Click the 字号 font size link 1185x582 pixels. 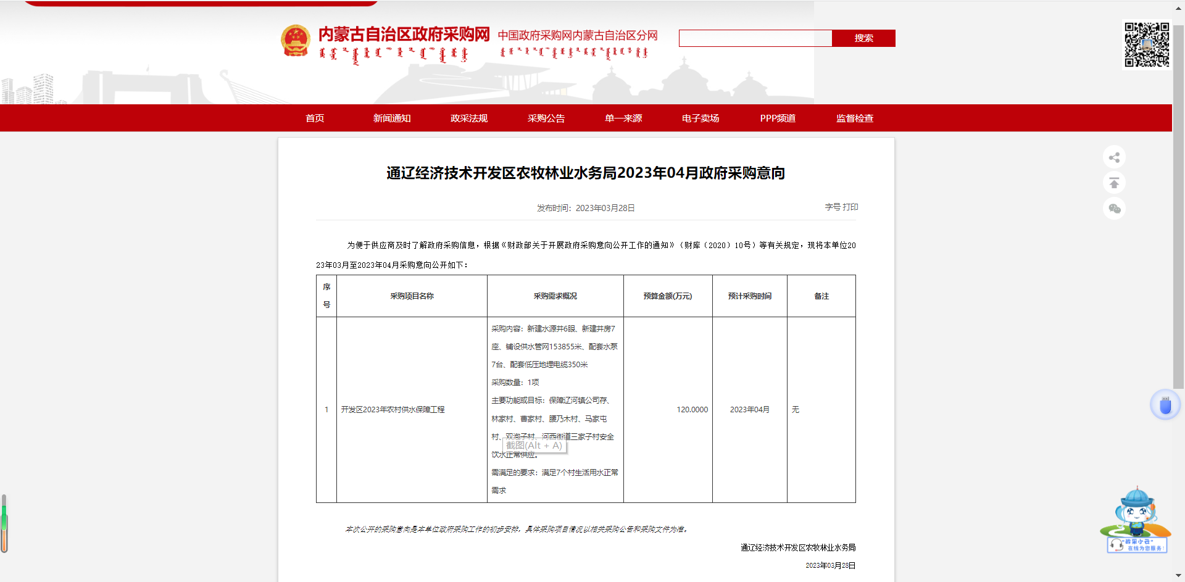pyautogui.click(x=833, y=207)
